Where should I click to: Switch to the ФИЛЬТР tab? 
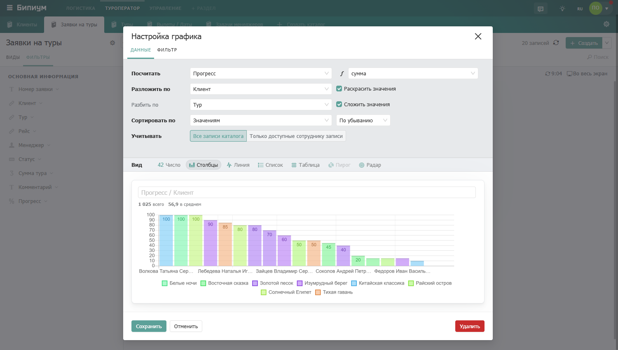tap(167, 50)
